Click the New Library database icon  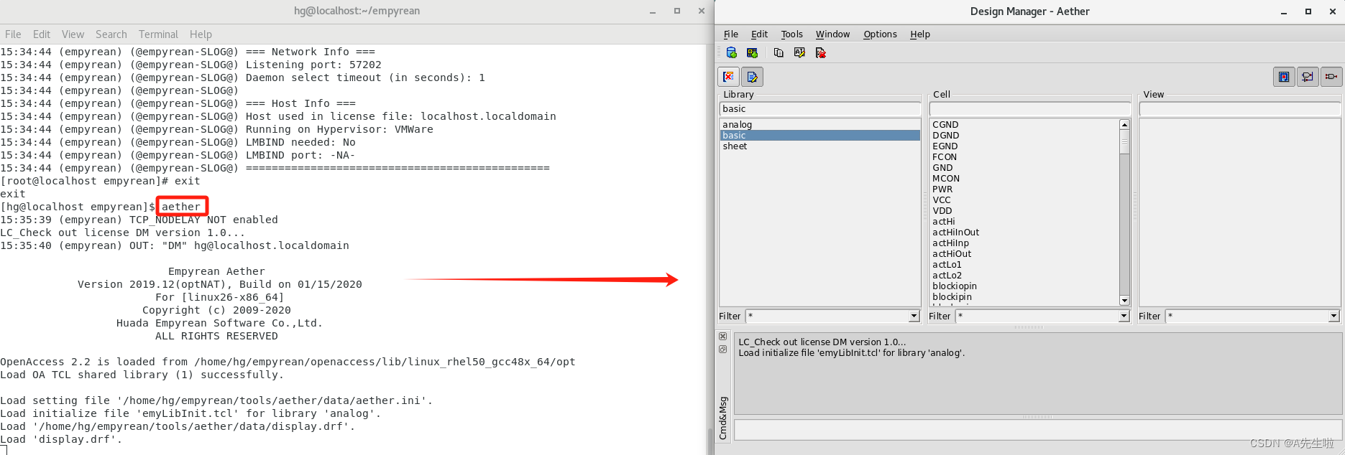[x=731, y=52]
